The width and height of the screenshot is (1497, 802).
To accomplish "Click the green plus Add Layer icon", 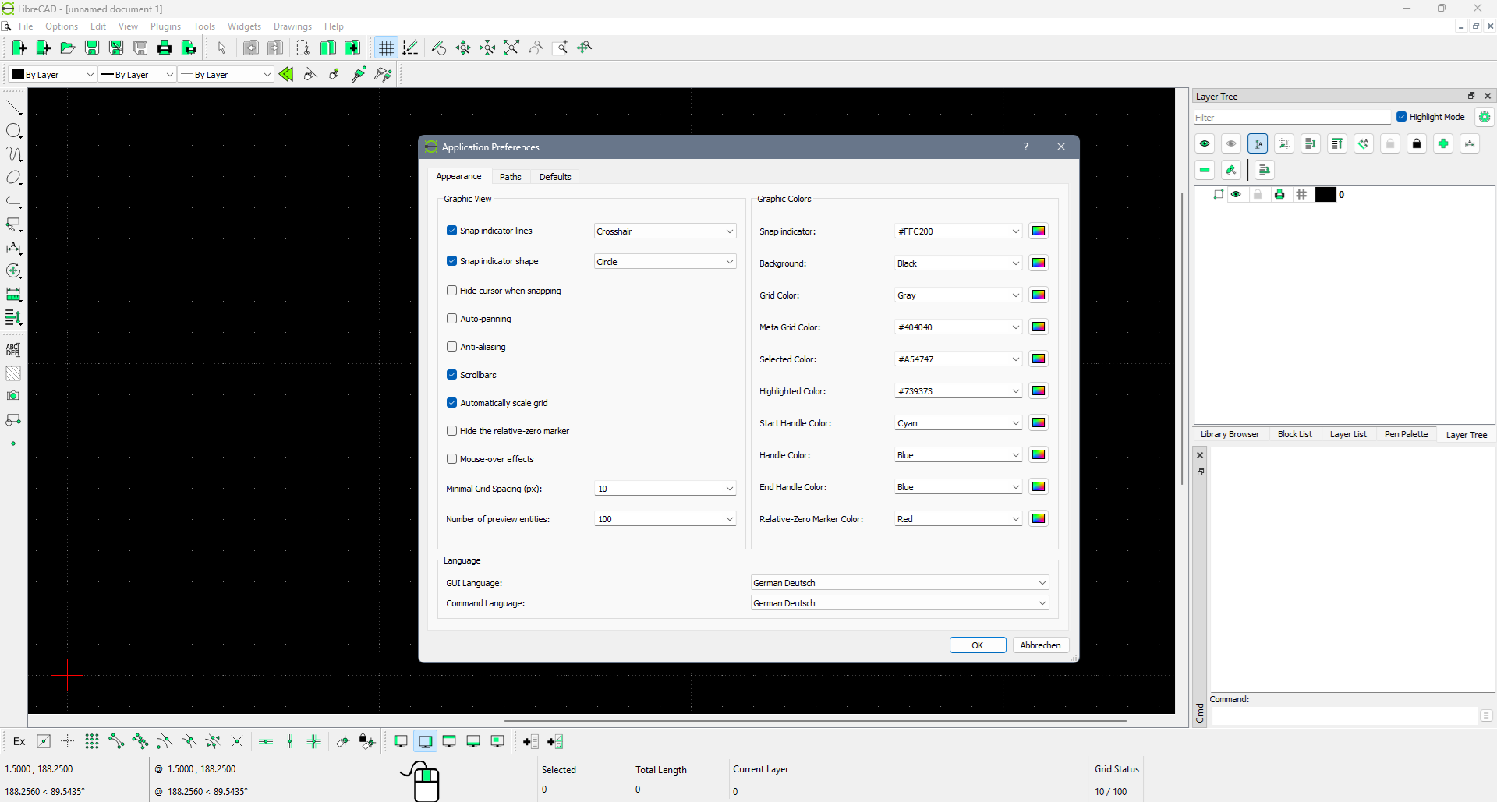I will pyautogui.click(x=1443, y=143).
